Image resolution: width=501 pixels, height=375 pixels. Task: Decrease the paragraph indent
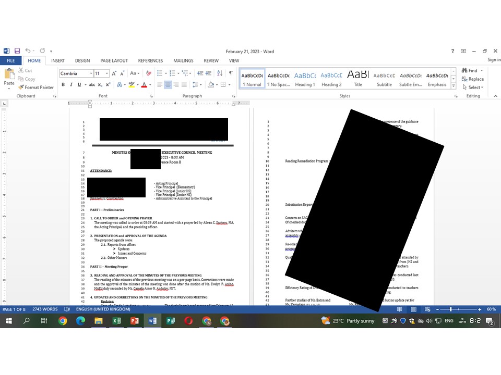pyautogui.click(x=200, y=73)
